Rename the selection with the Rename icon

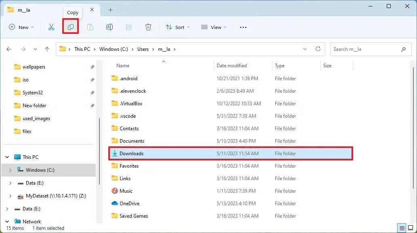pyautogui.click(x=109, y=27)
